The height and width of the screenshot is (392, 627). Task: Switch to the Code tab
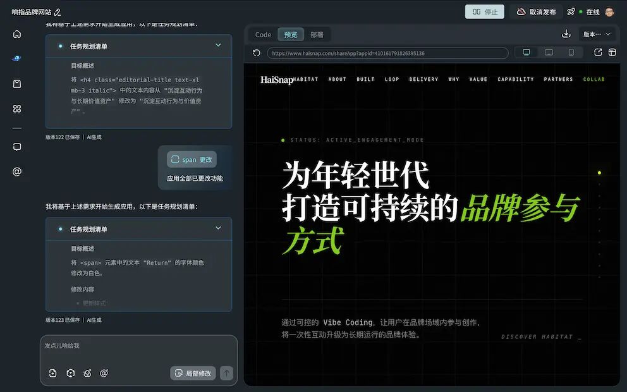263,35
